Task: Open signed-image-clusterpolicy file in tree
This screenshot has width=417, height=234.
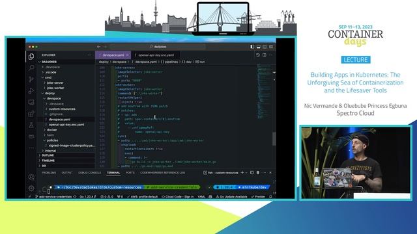Action: coord(66,146)
